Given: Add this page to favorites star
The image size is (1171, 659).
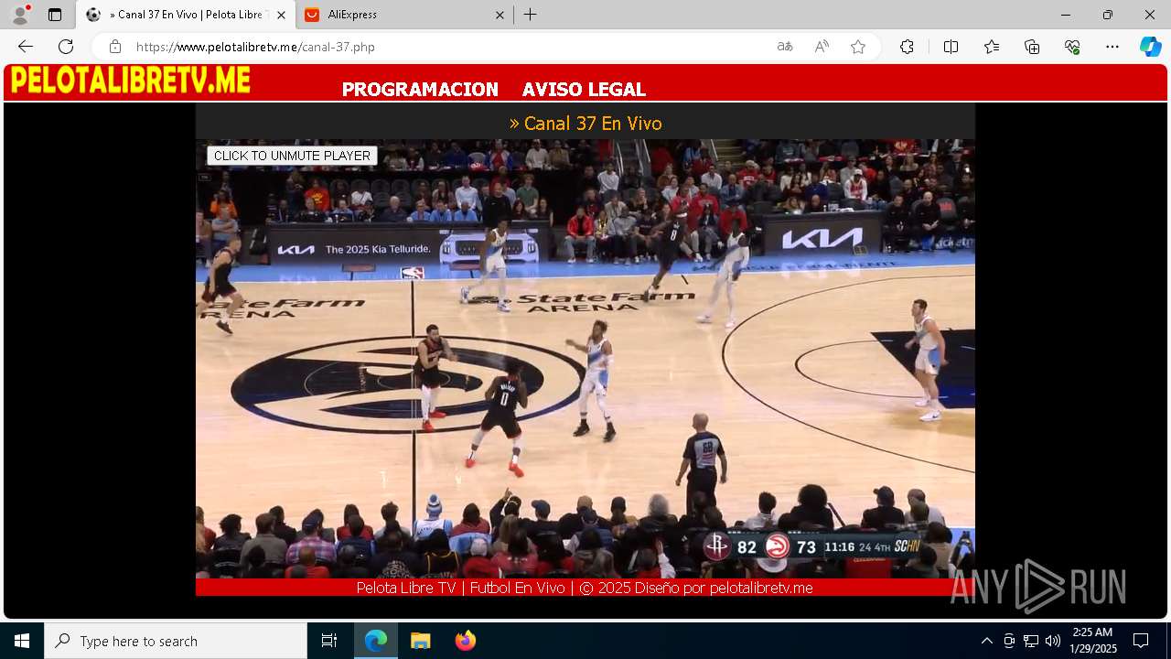Looking at the screenshot, I should coord(858,47).
